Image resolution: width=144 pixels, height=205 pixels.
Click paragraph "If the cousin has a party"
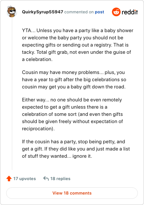[x=76, y=149]
